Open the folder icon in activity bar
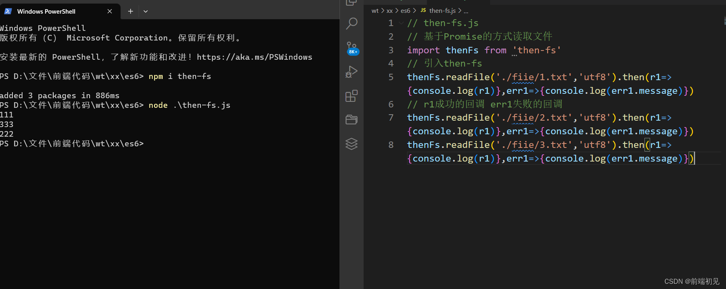Screen dimensions: 726x289 (x=352, y=120)
